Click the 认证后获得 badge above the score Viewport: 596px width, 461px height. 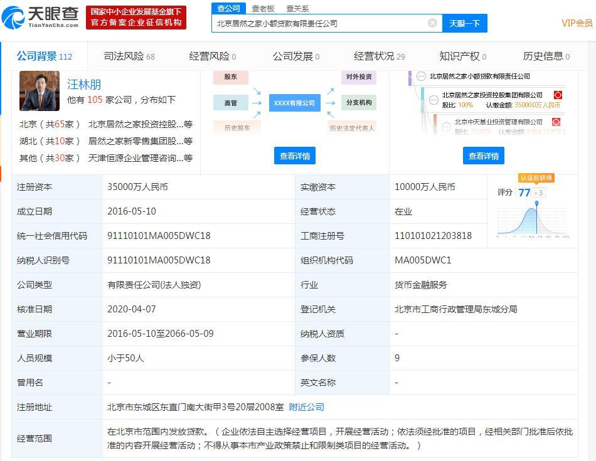tap(536, 178)
